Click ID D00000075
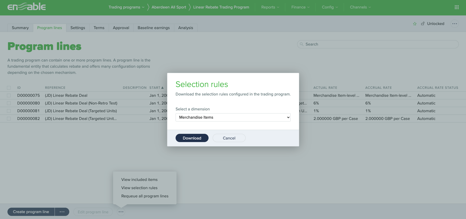Screen dimensions: 466x219 29,95
